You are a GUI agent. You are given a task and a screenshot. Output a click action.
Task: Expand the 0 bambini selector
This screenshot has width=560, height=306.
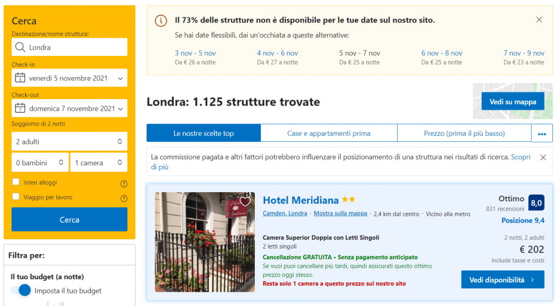click(x=40, y=163)
